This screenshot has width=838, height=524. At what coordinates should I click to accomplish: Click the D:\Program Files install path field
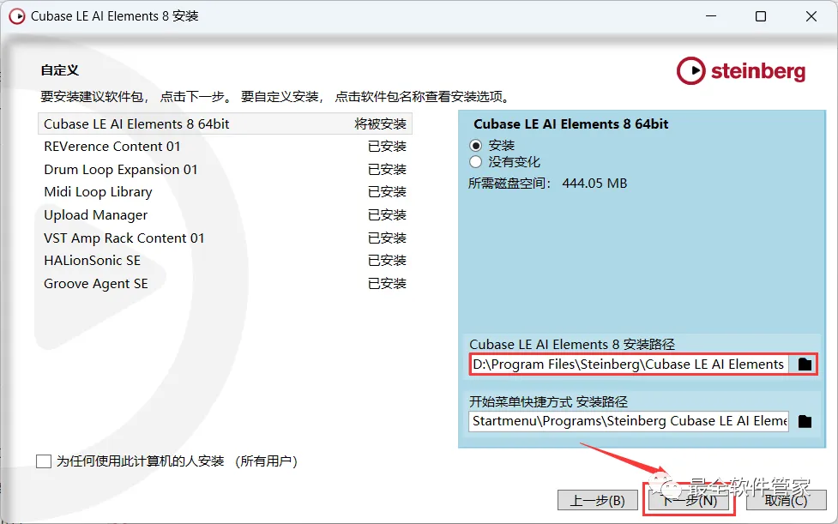tap(629, 364)
